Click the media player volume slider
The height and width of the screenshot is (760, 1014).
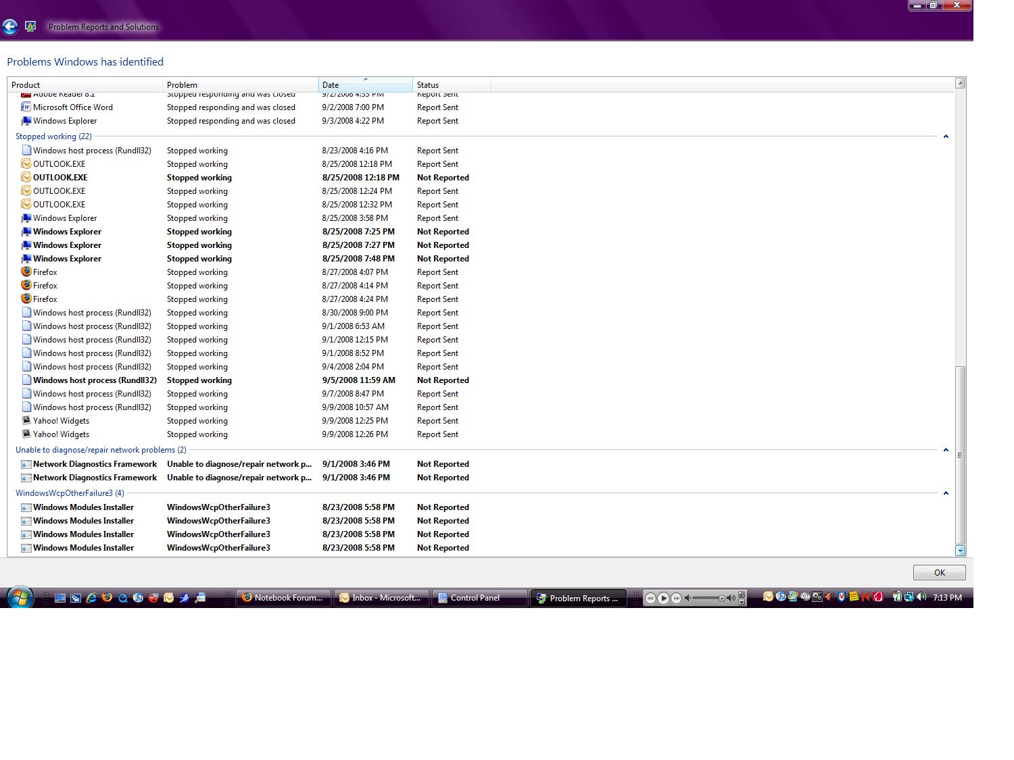click(x=708, y=598)
